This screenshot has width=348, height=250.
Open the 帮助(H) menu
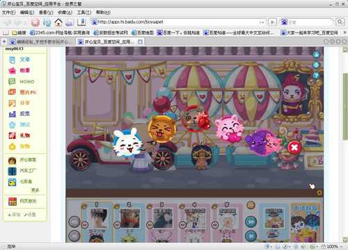[x=103, y=12]
